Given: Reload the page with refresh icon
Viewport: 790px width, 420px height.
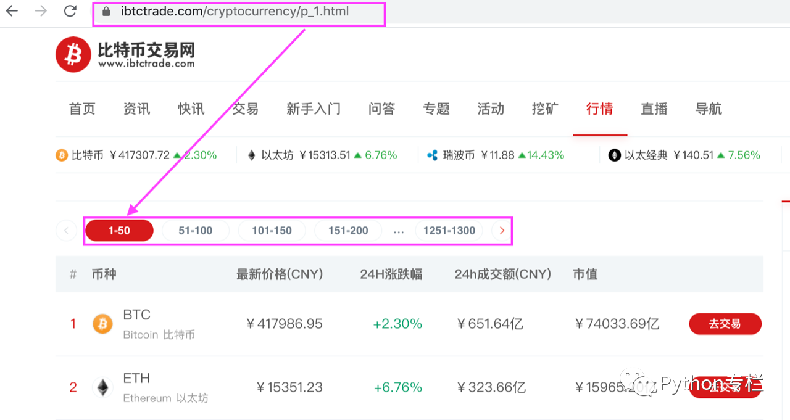Looking at the screenshot, I should pyautogui.click(x=70, y=11).
